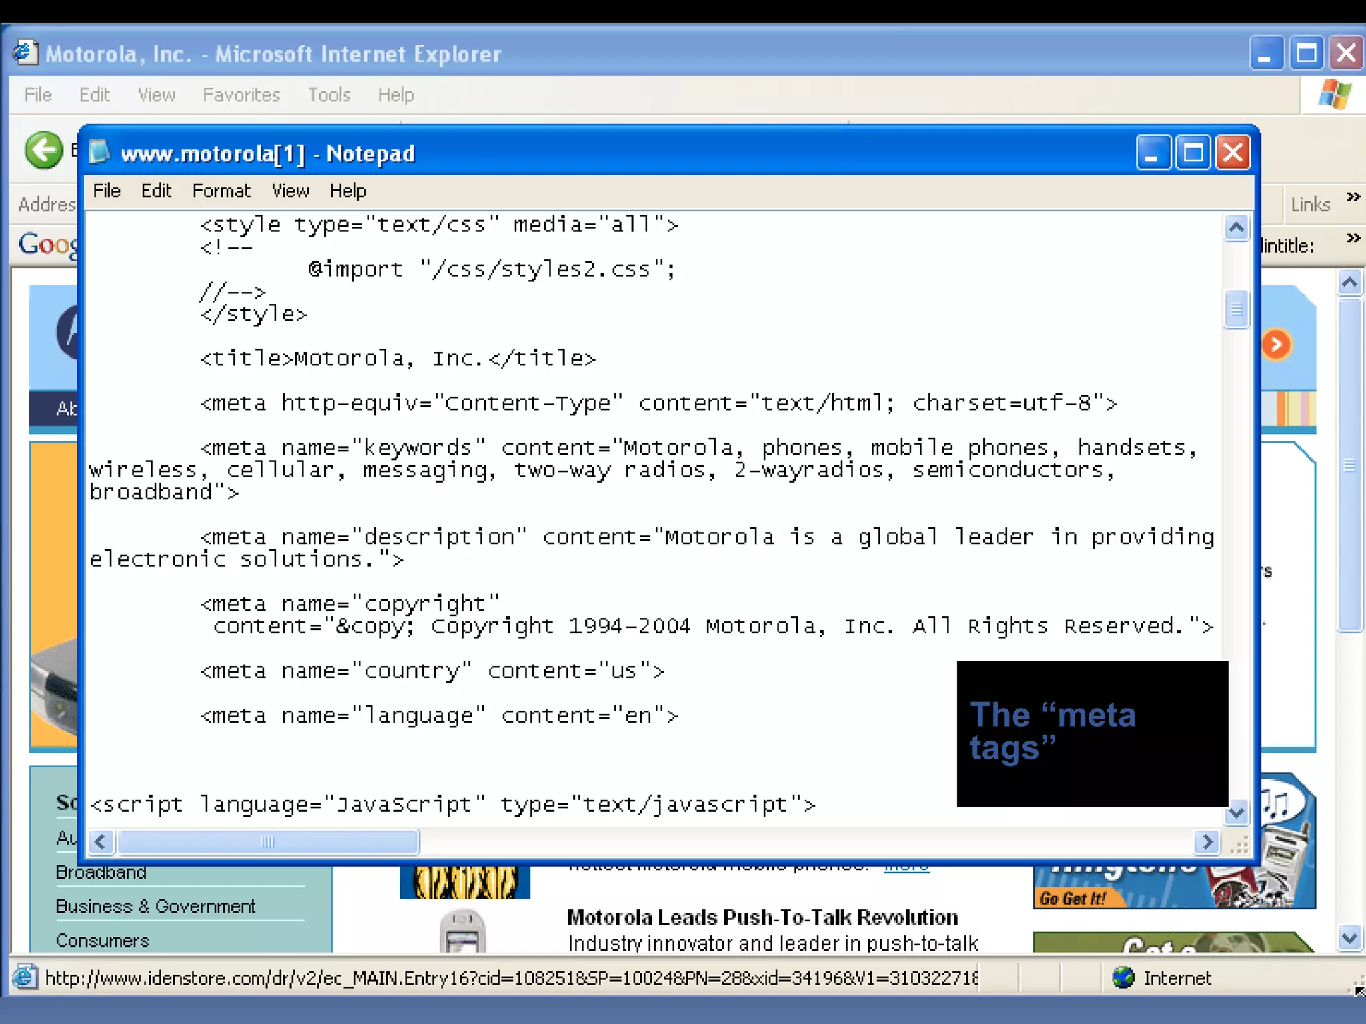Open the Business & Government link
This screenshot has width=1366, height=1024.
point(155,907)
